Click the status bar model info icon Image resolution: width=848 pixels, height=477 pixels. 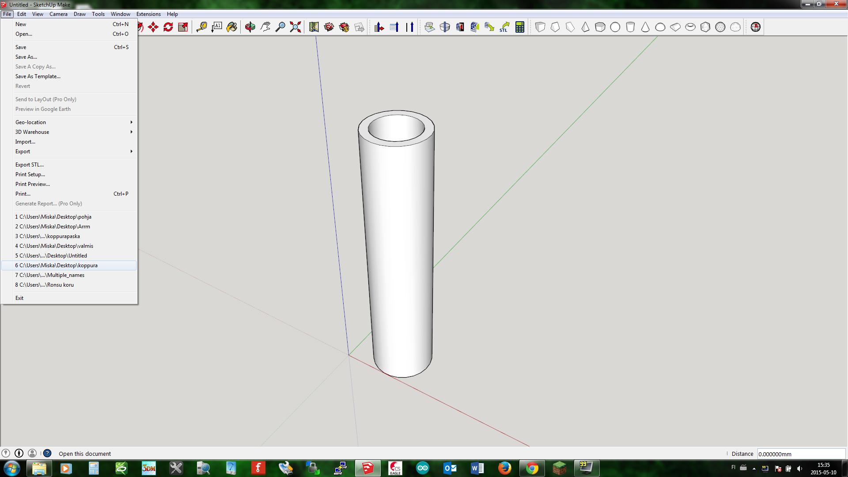pos(19,453)
